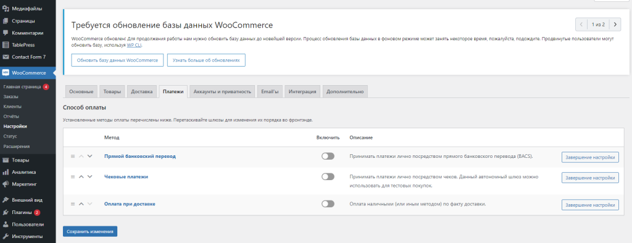Click red badge 4 on Главная страница
The image size is (632, 243).
(46, 86)
